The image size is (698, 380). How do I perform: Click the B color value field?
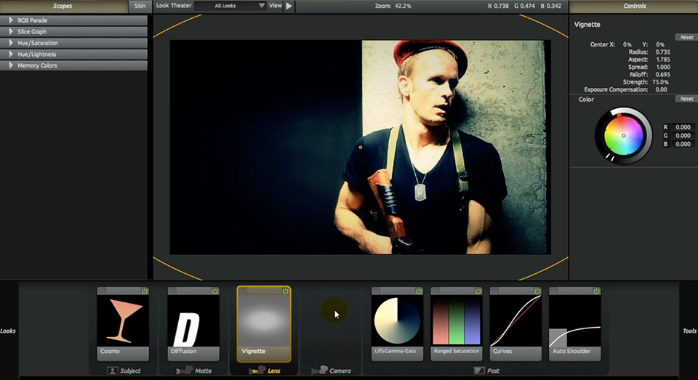click(683, 144)
